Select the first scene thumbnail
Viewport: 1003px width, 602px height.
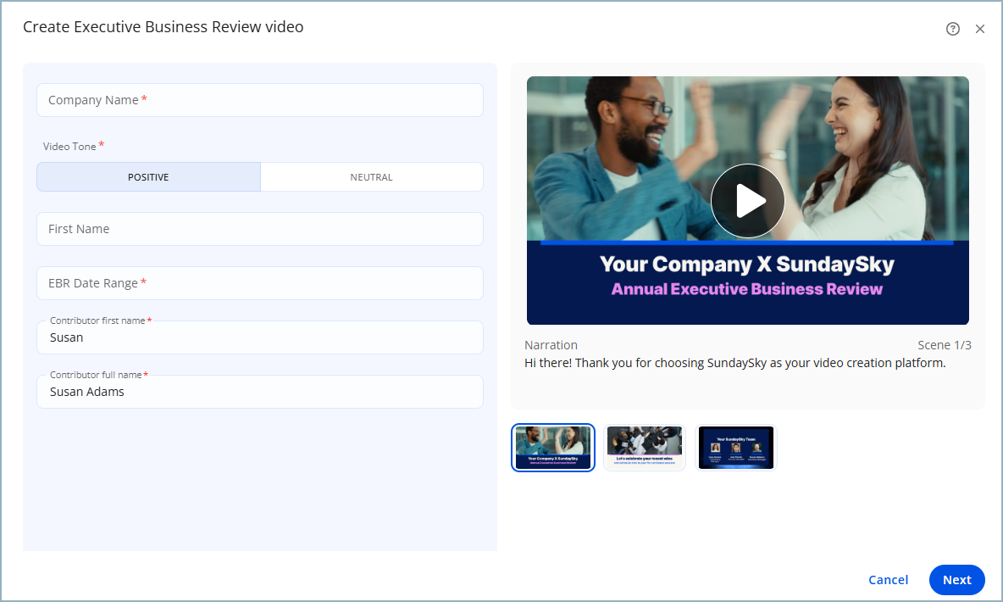coord(553,447)
